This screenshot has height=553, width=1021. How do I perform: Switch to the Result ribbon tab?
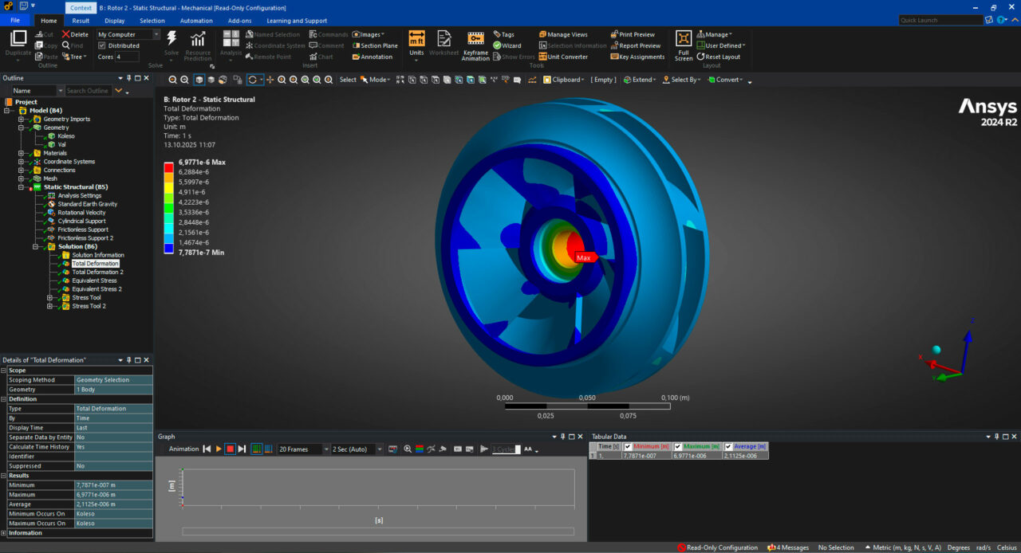pyautogui.click(x=81, y=21)
